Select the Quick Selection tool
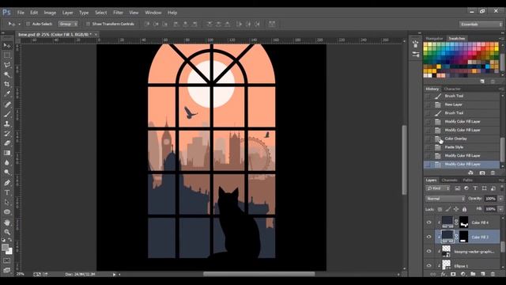Image resolution: width=506 pixels, height=285 pixels. click(7, 74)
